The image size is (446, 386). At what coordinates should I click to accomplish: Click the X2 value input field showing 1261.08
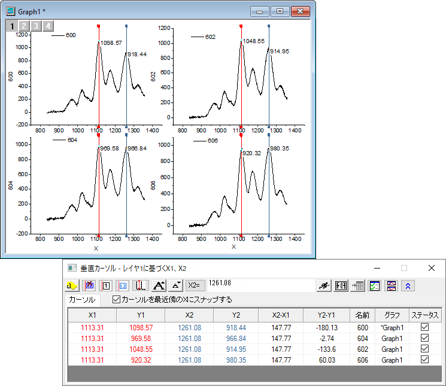(261, 285)
